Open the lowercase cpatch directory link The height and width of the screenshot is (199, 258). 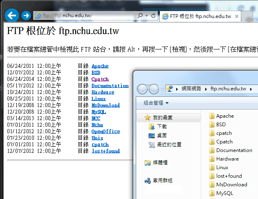(100, 145)
